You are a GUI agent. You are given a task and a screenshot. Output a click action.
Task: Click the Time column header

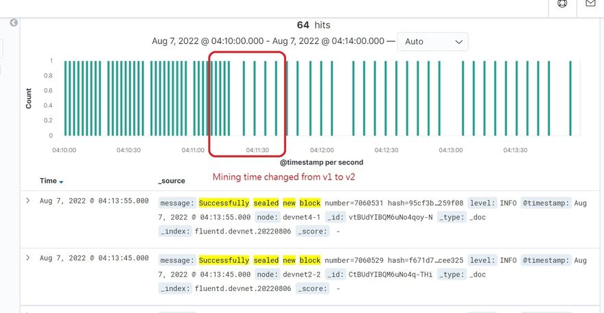coord(48,181)
